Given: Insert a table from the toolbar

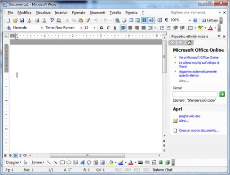Looking at the screenshot, I should click(131, 20).
